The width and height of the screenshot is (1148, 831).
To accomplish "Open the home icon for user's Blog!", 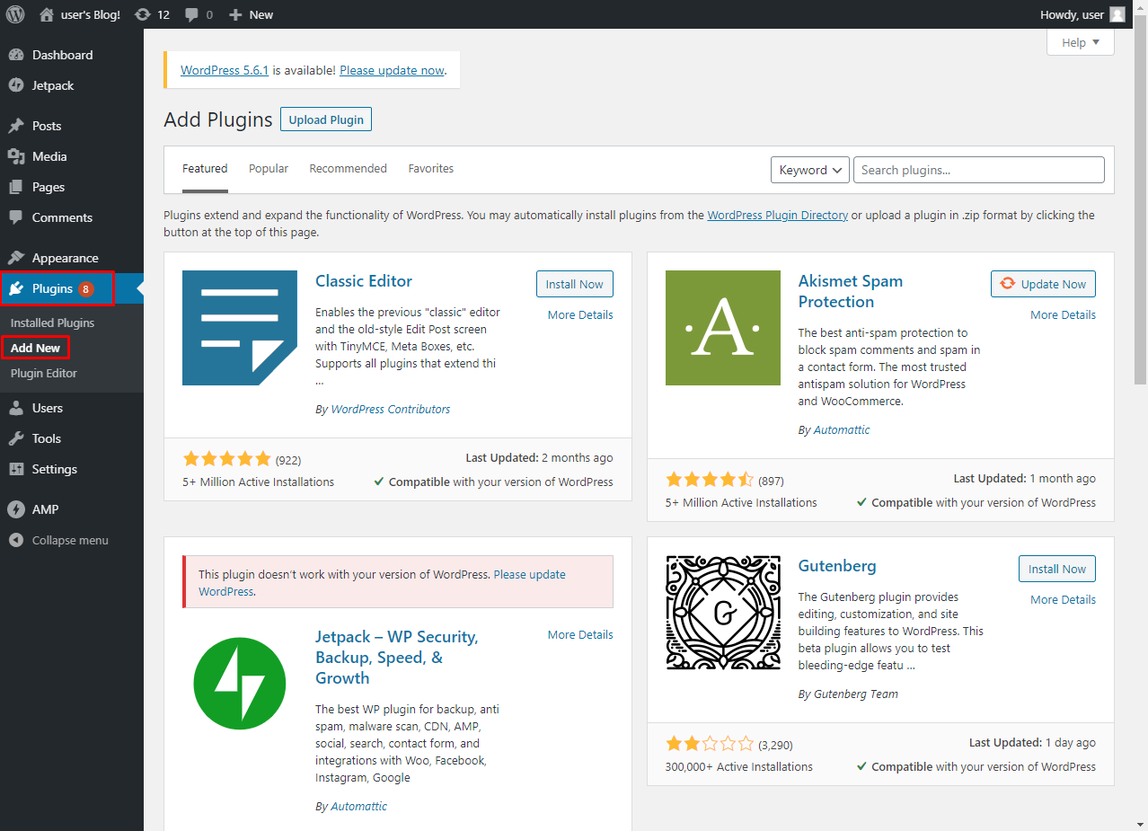I will 47,14.
